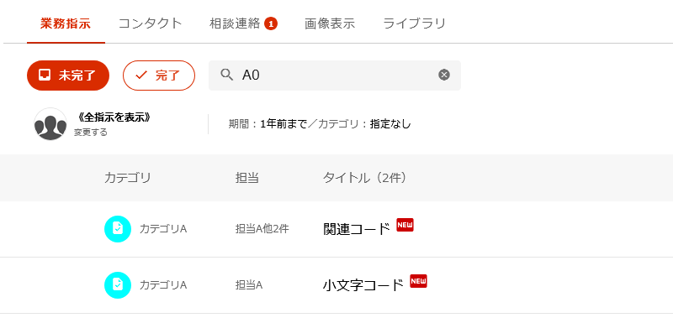Open the 期間 and カテゴリ filter settings
The height and width of the screenshot is (323, 673).
click(x=320, y=124)
